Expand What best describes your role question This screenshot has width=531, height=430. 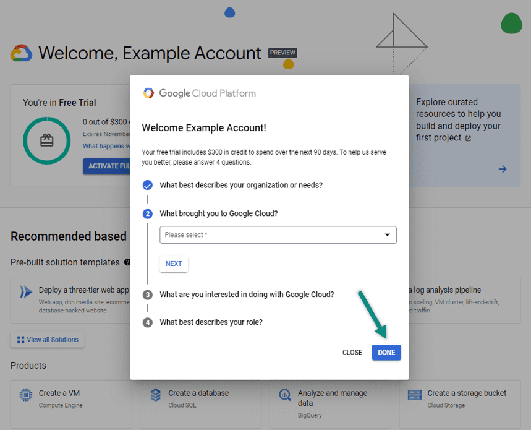(211, 322)
